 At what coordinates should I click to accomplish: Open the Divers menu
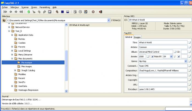tap(34, 7)
